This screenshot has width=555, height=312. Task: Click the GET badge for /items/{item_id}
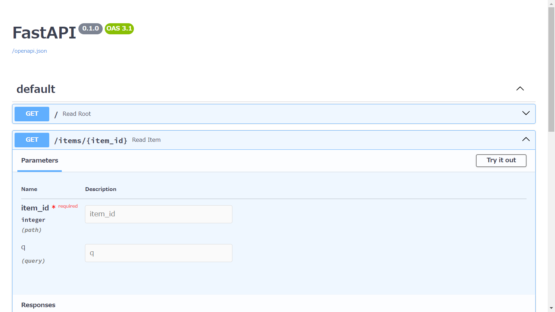tap(32, 140)
